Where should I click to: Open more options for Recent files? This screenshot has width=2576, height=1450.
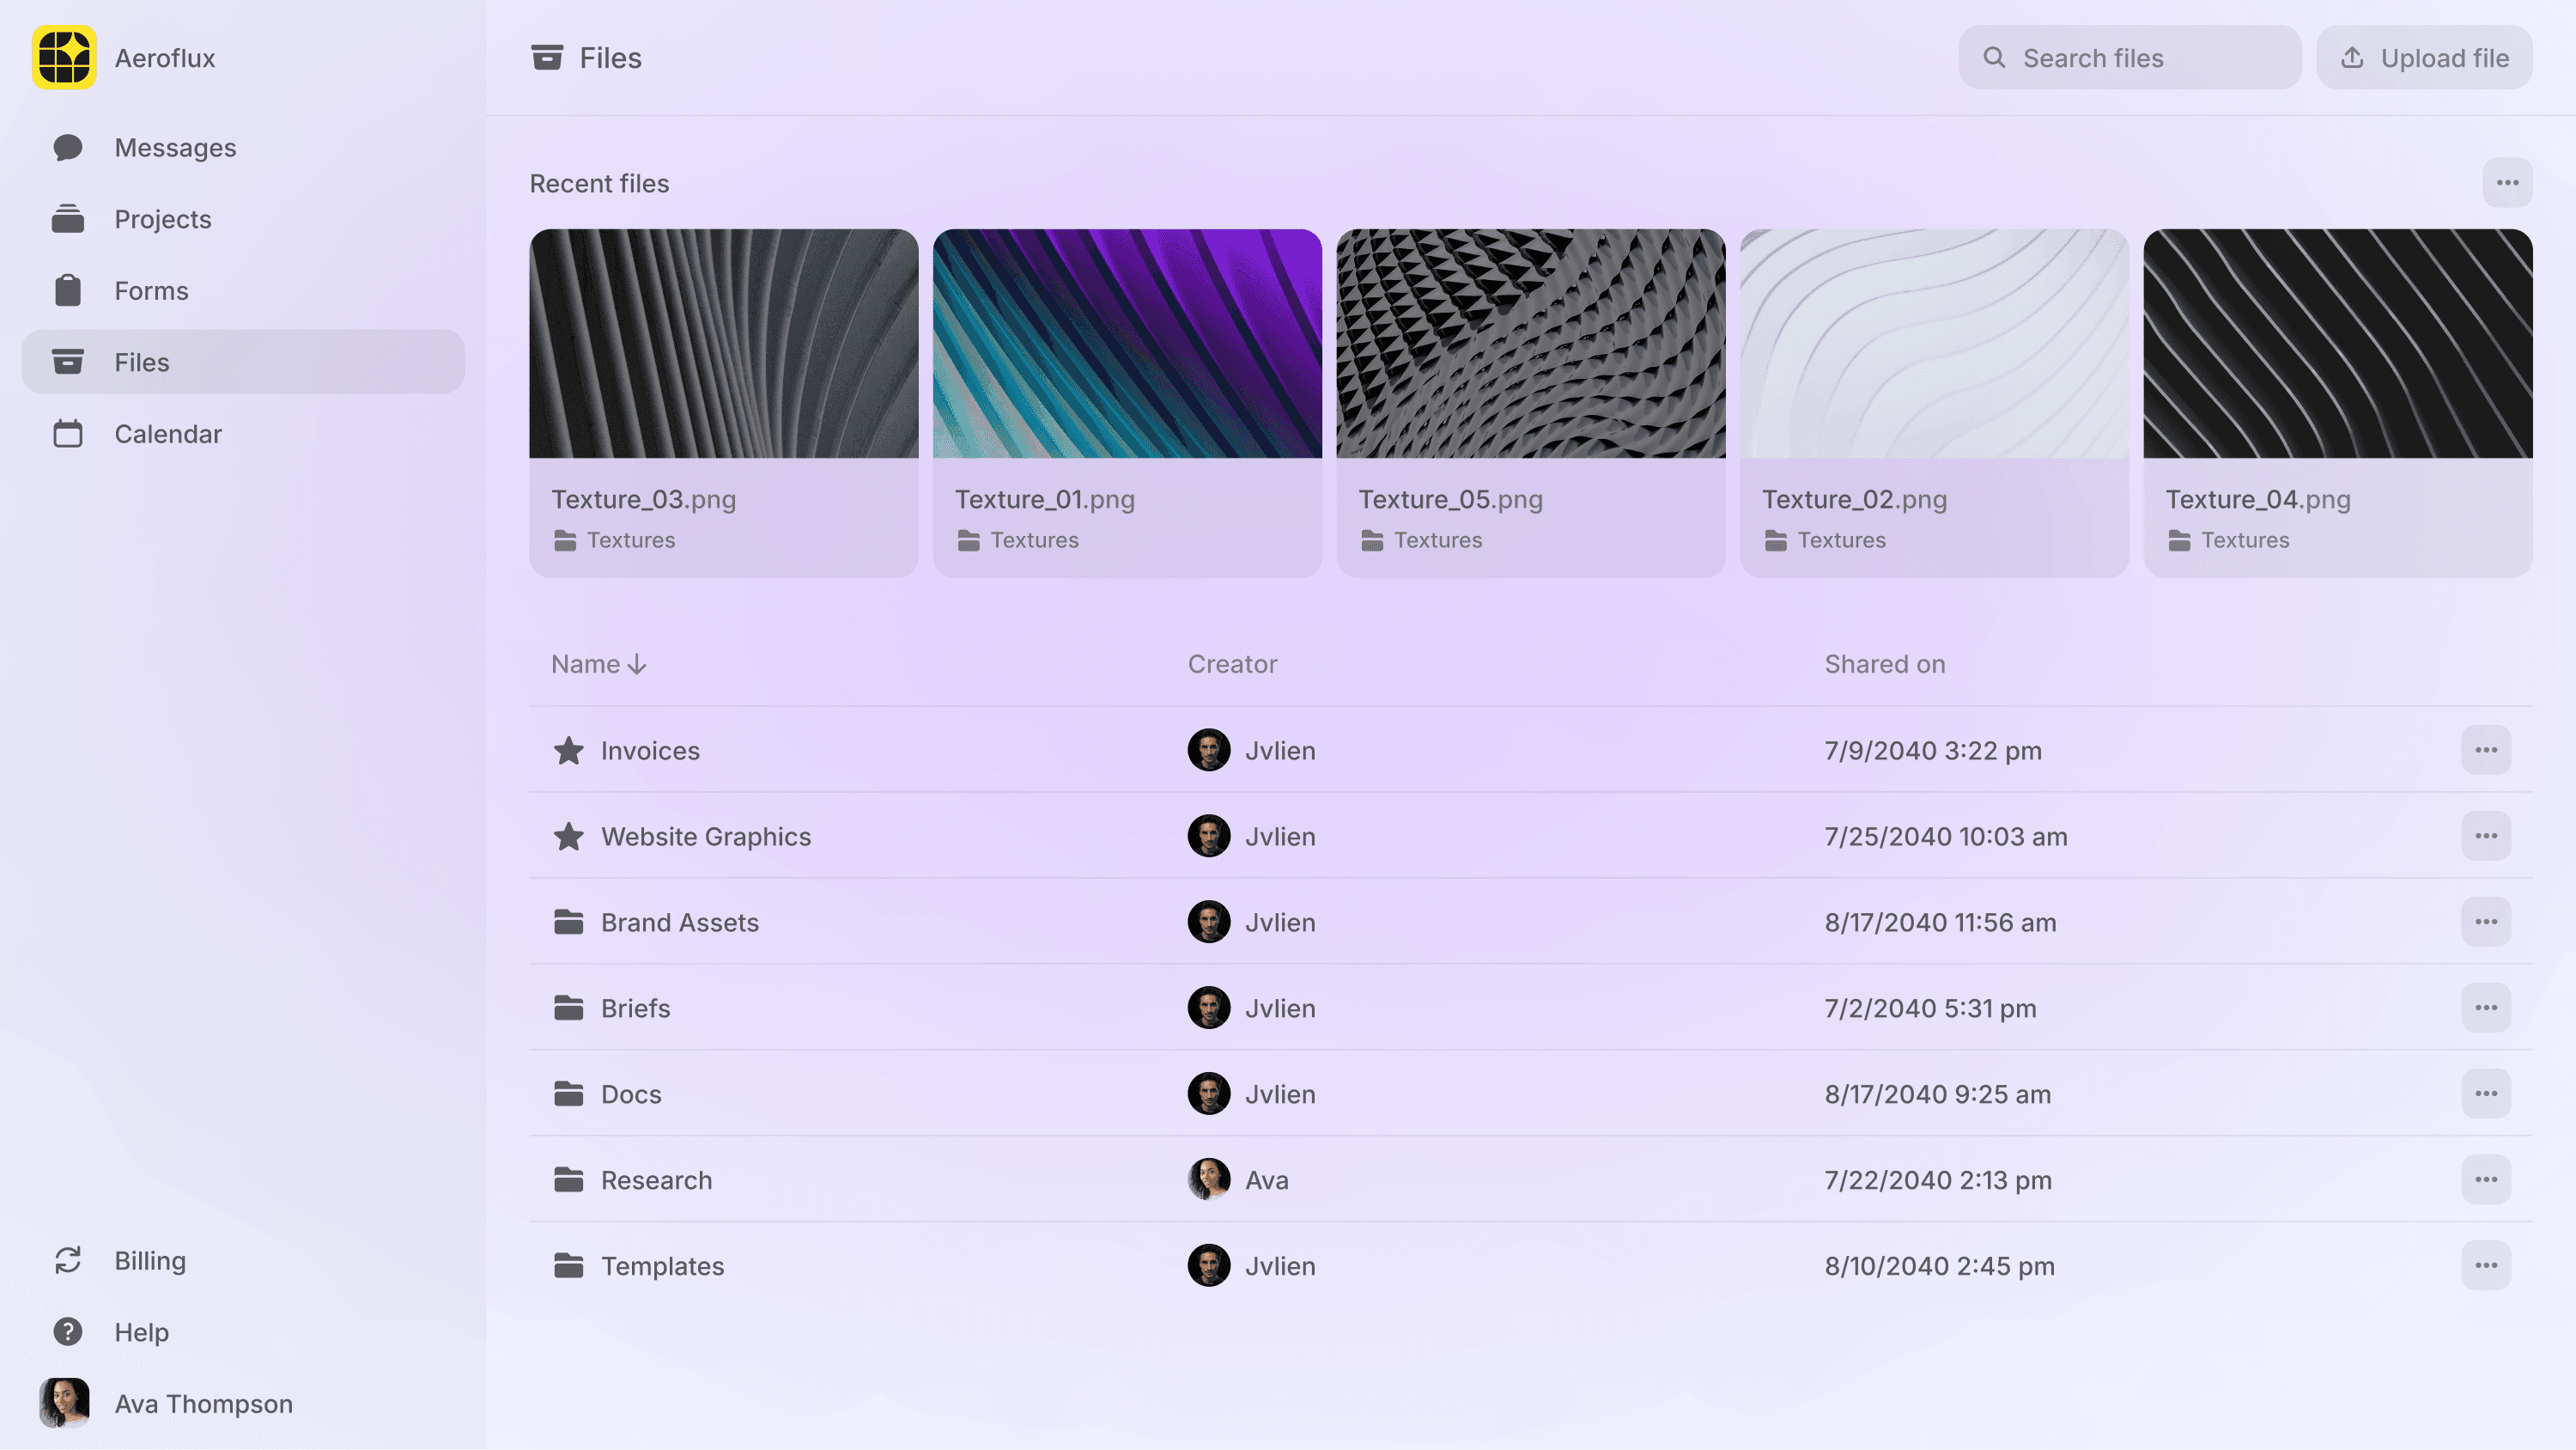2507,183
